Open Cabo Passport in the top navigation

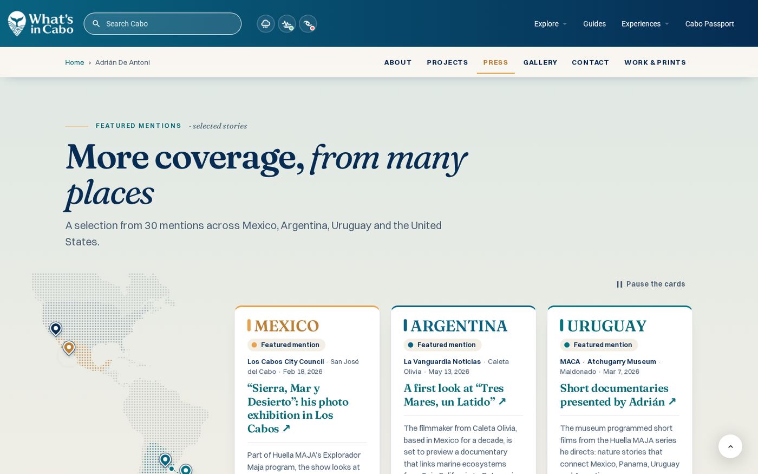709,24
